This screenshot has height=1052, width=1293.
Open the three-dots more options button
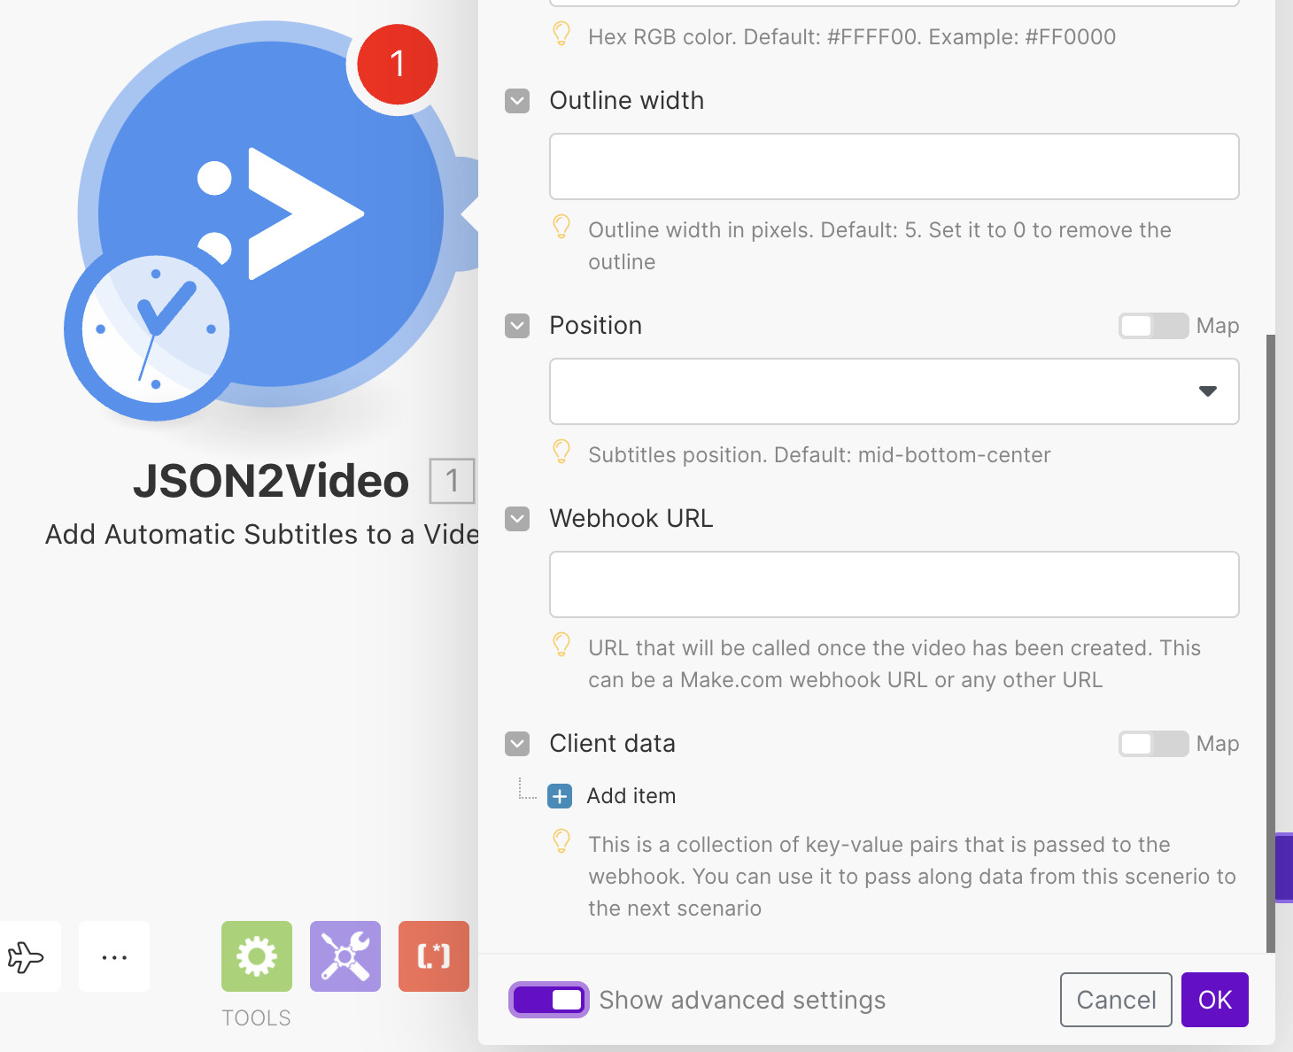tap(114, 956)
